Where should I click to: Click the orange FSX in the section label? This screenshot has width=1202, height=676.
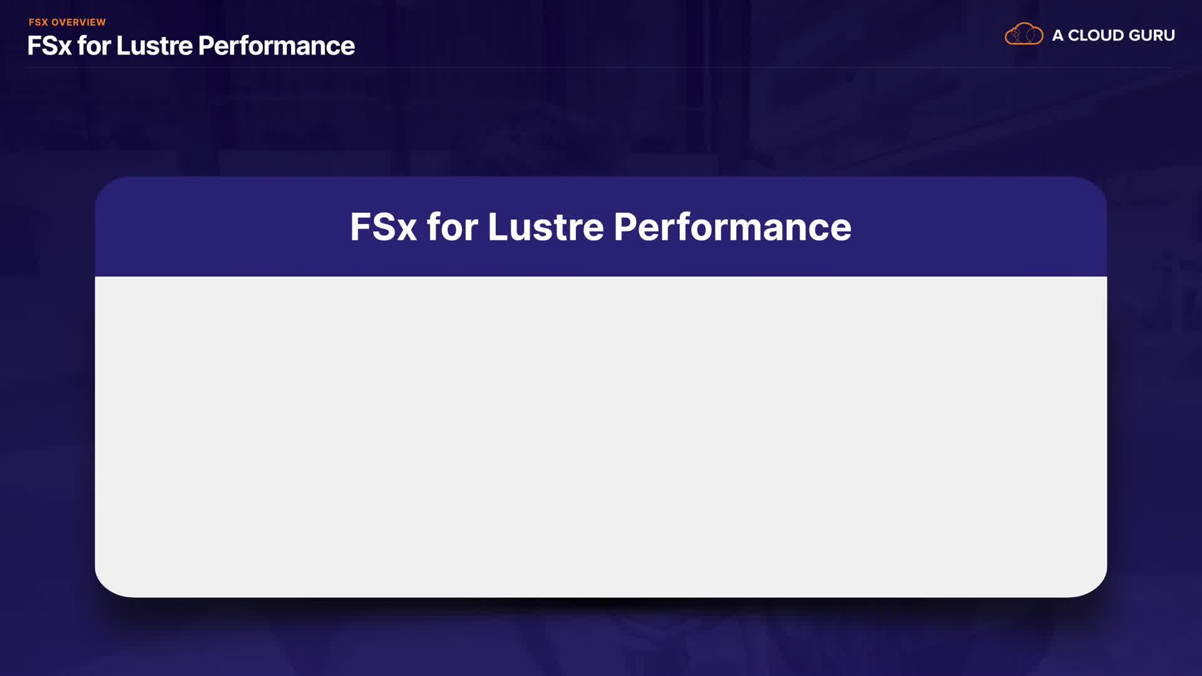click(x=38, y=23)
